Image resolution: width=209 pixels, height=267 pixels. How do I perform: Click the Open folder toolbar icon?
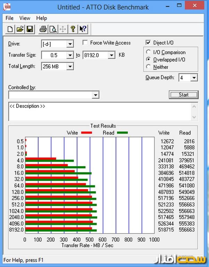[x=20, y=29]
